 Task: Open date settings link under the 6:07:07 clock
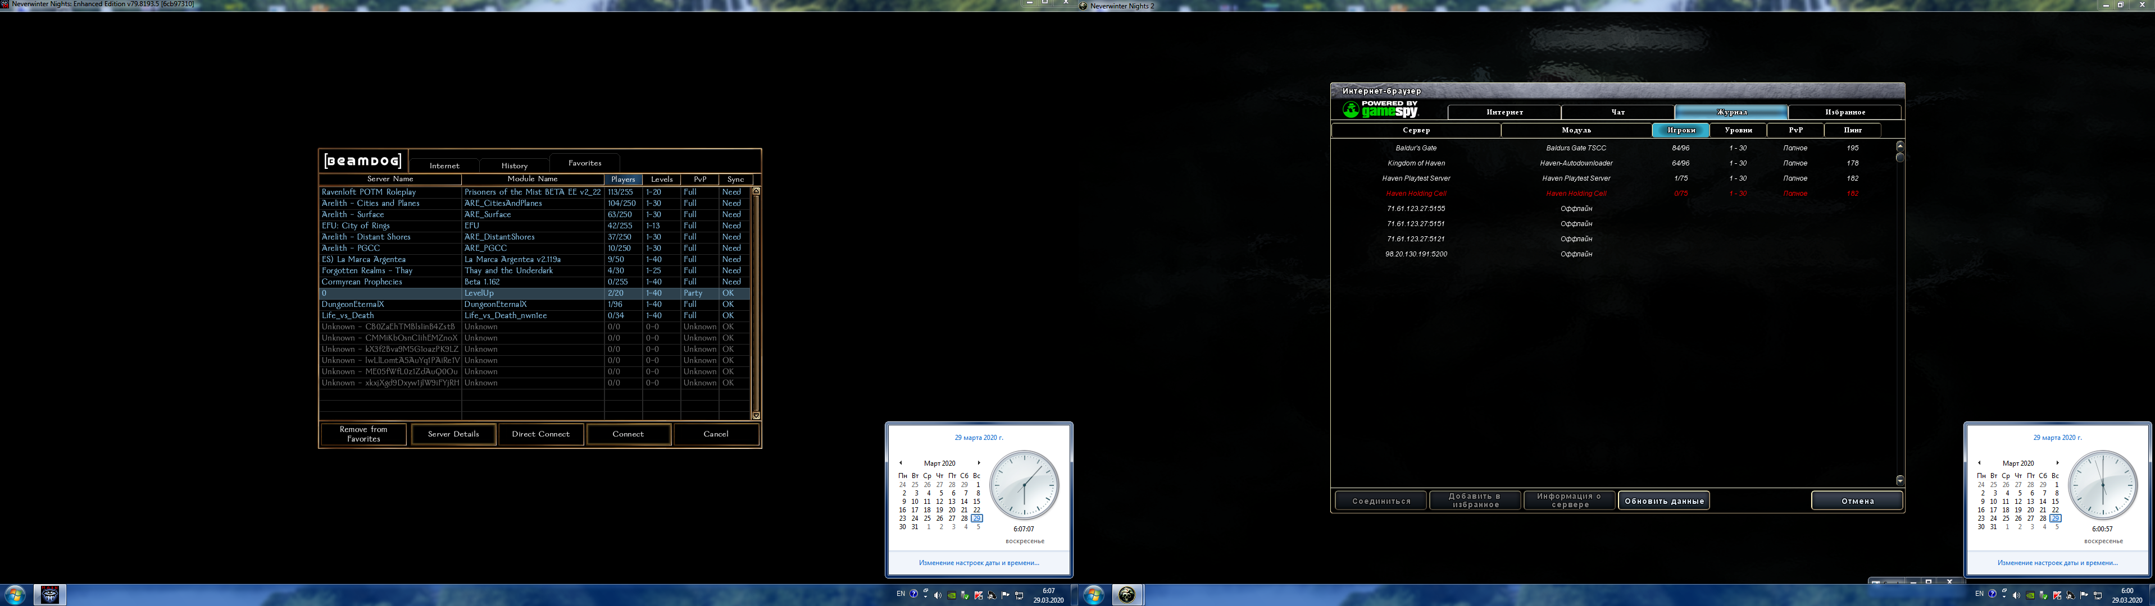[979, 563]
